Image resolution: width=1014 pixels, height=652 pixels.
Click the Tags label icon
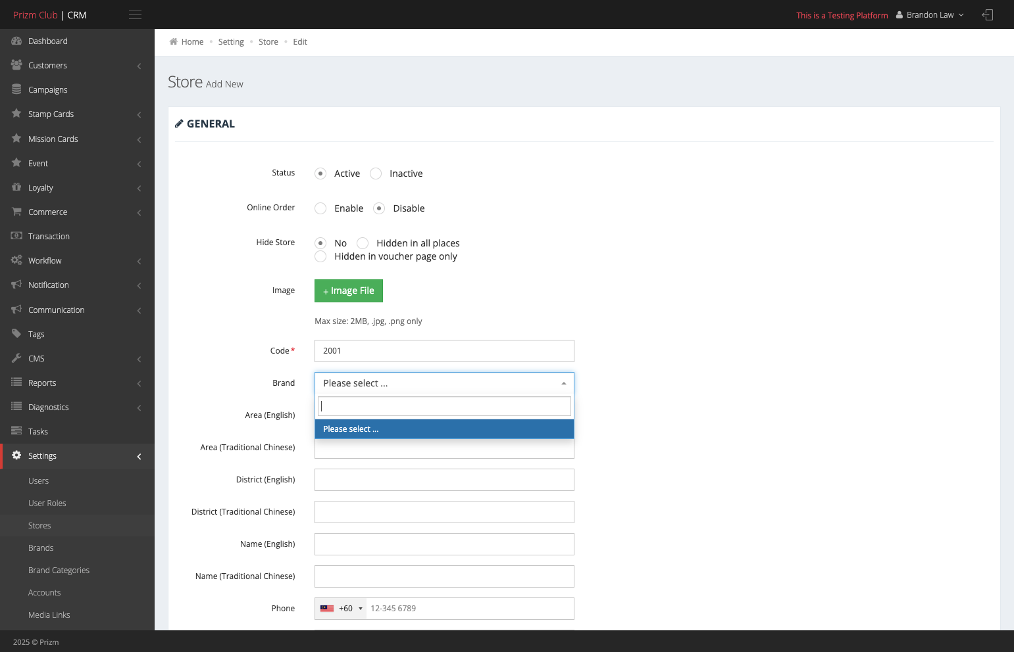(16, 334)
